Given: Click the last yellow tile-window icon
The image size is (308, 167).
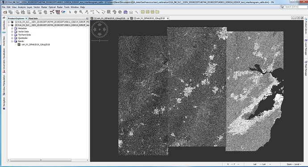Looking at the screenshot, I should pyautogui.click(x=157, y=12).
